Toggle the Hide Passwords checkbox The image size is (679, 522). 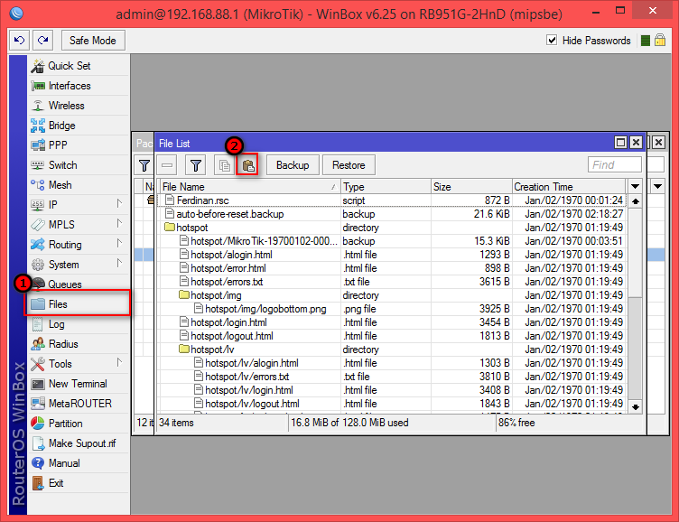click(552, 41)
